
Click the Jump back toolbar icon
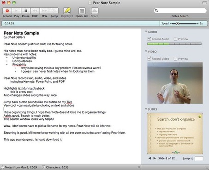54,11
